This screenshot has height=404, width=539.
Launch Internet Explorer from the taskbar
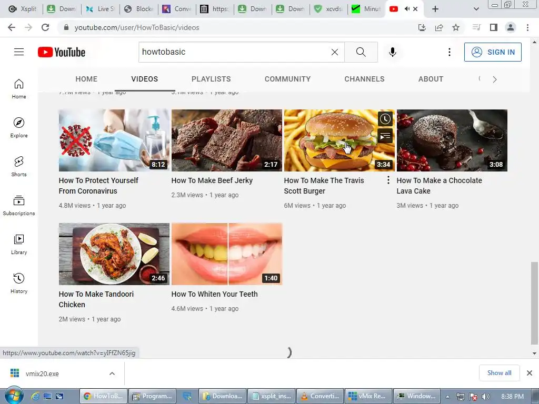point(35,396)
